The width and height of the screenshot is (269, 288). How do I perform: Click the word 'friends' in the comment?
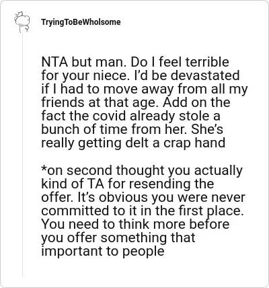[61, 102]
